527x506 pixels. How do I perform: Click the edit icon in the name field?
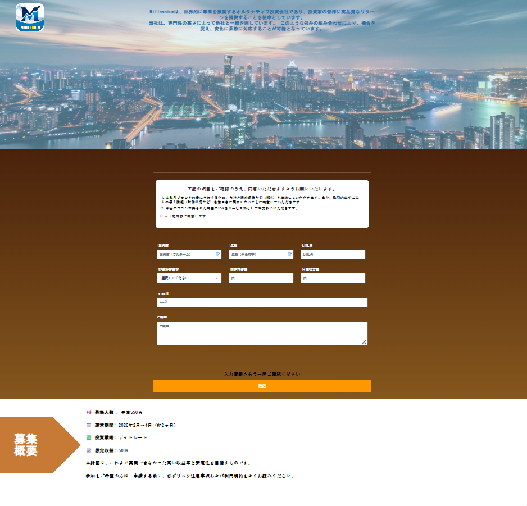pyautogui.click(x=218, y=254)
